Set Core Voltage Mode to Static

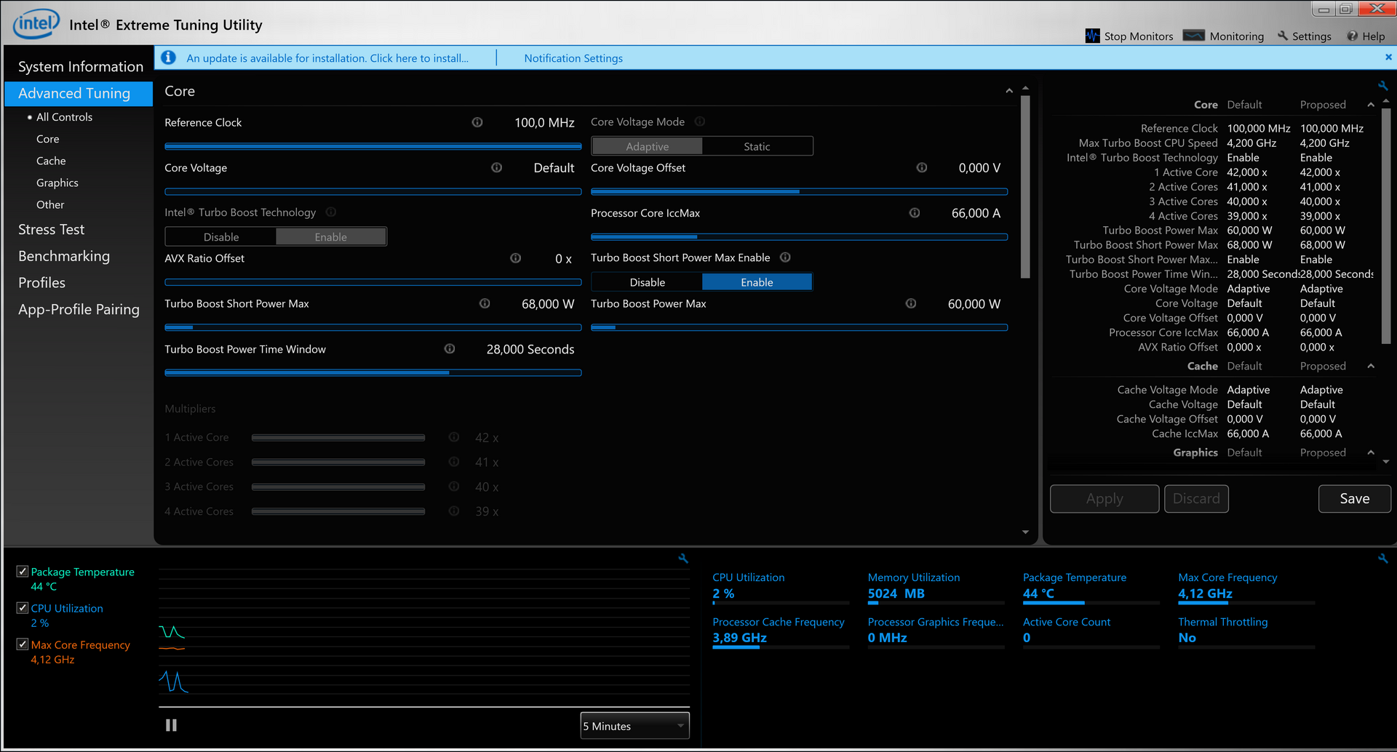click(x=757, y=146)
